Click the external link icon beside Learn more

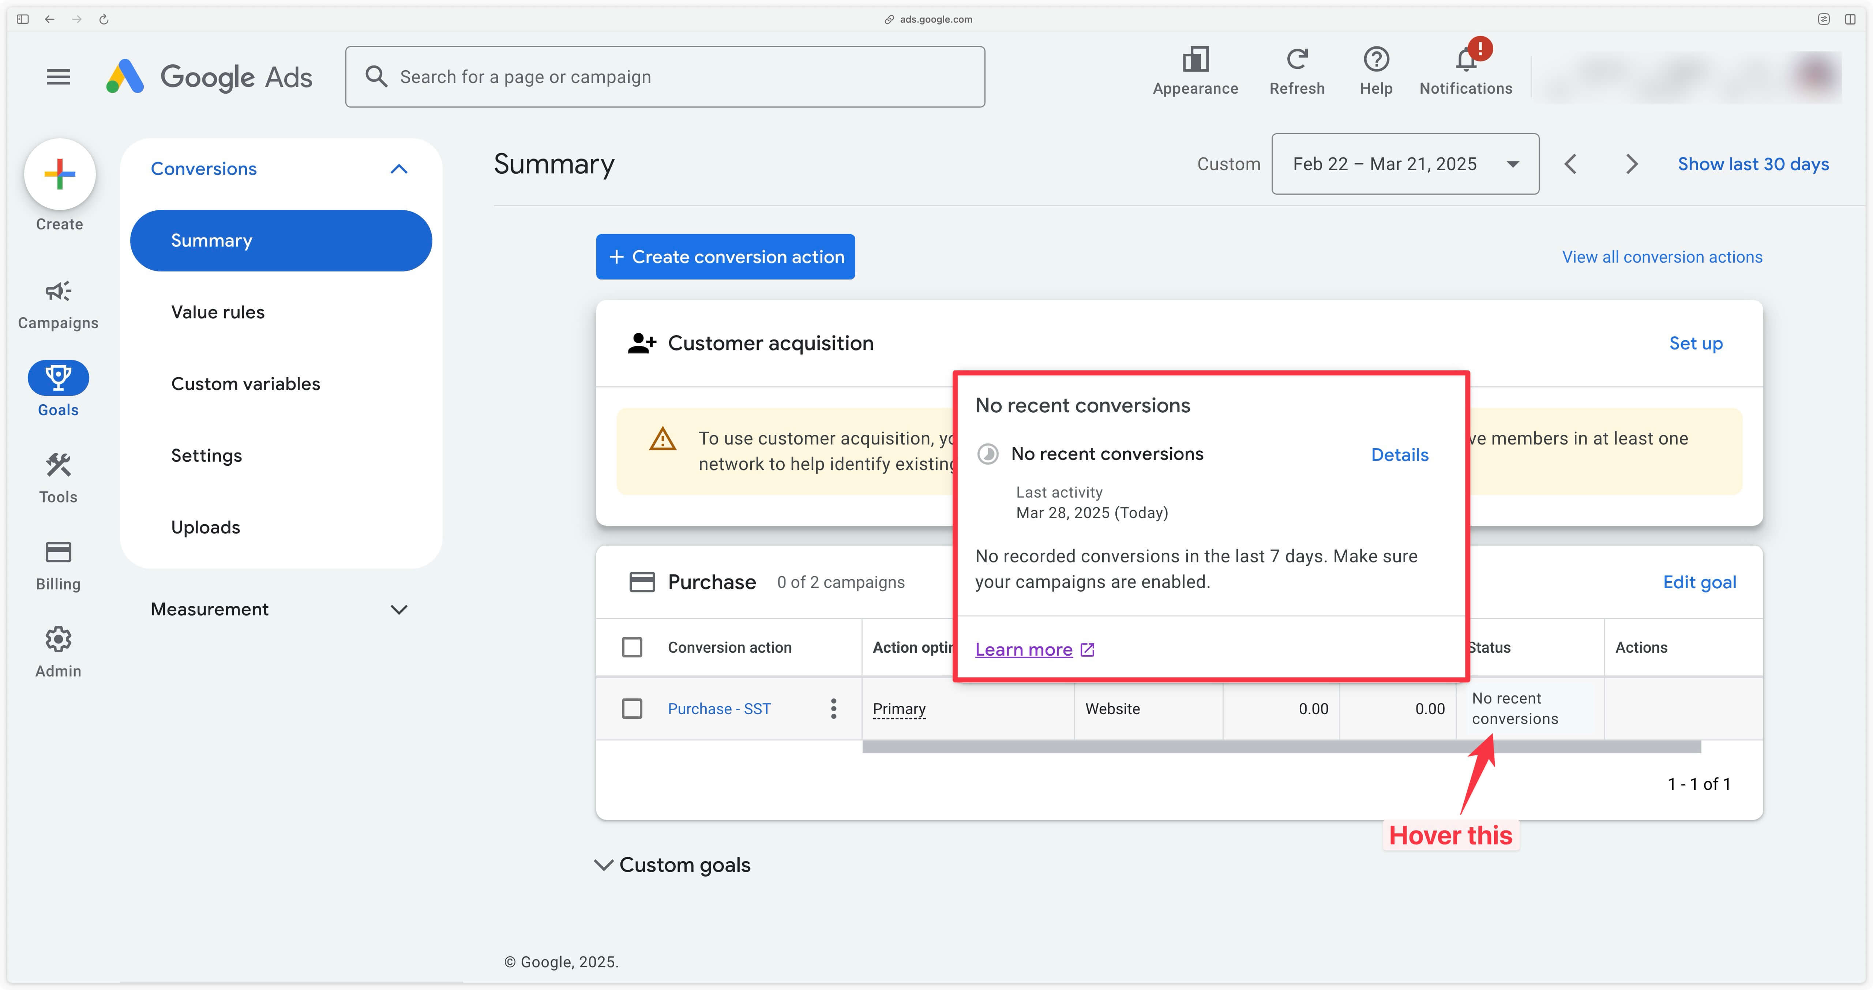pos(1087,650)
